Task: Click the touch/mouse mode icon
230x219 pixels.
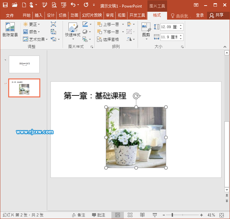Action: tap(31, 5)
